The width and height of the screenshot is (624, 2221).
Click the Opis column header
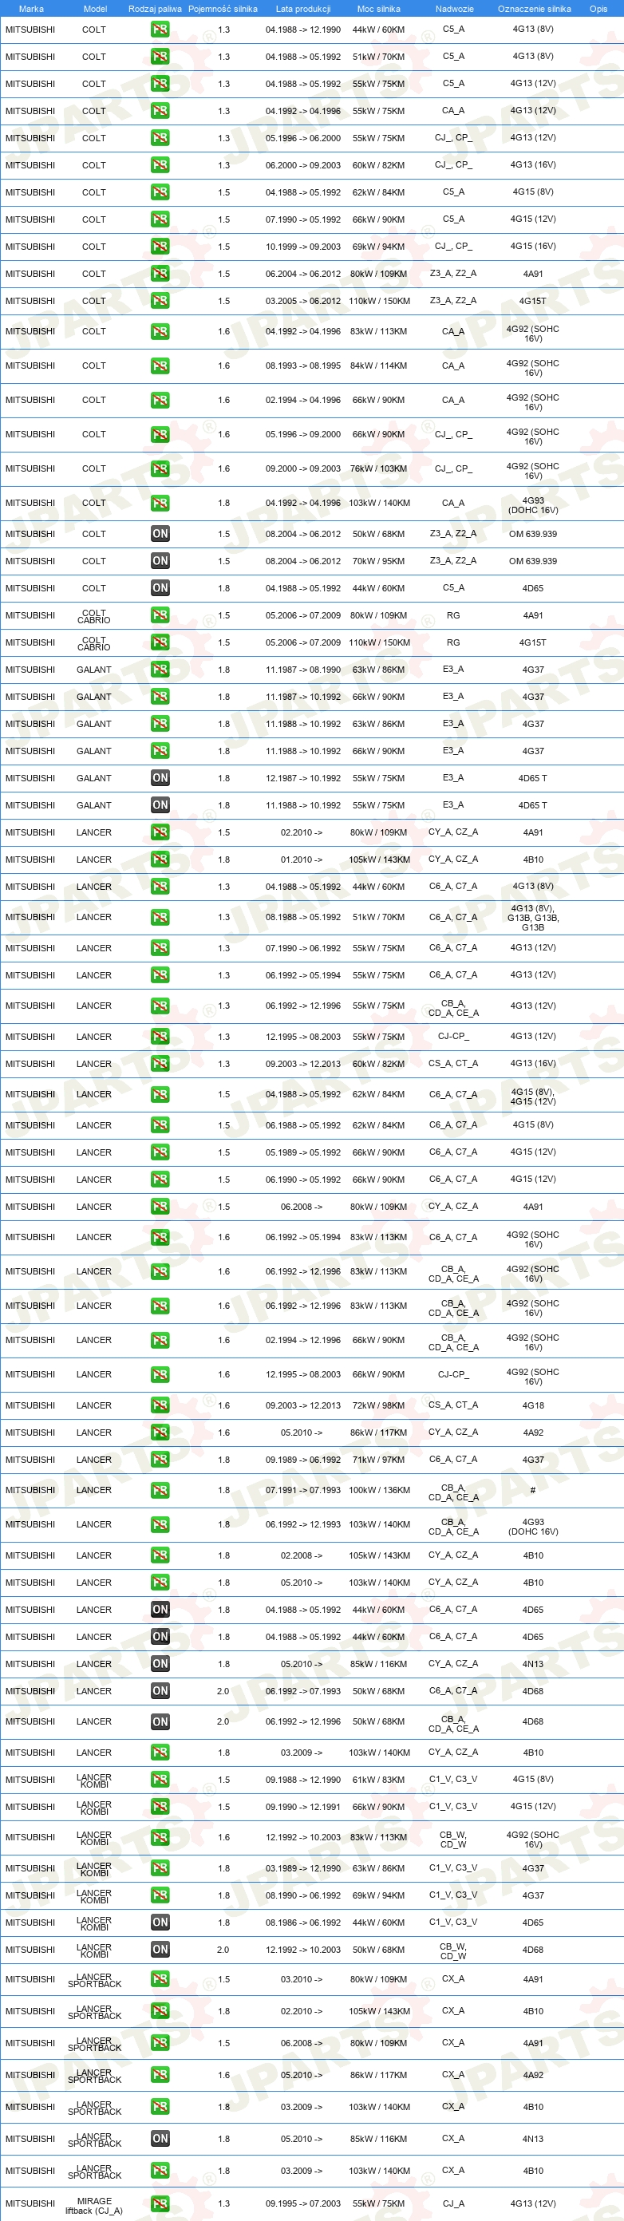[598, 9]
